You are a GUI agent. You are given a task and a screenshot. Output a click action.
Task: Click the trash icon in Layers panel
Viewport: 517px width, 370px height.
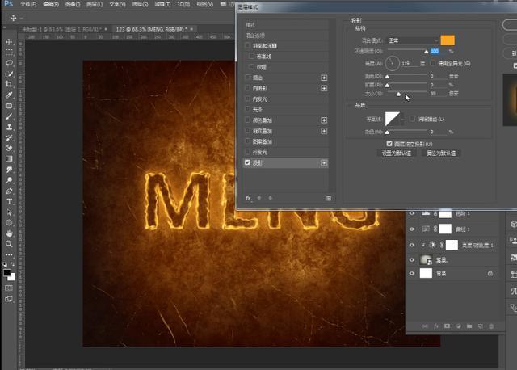point(491,326)
